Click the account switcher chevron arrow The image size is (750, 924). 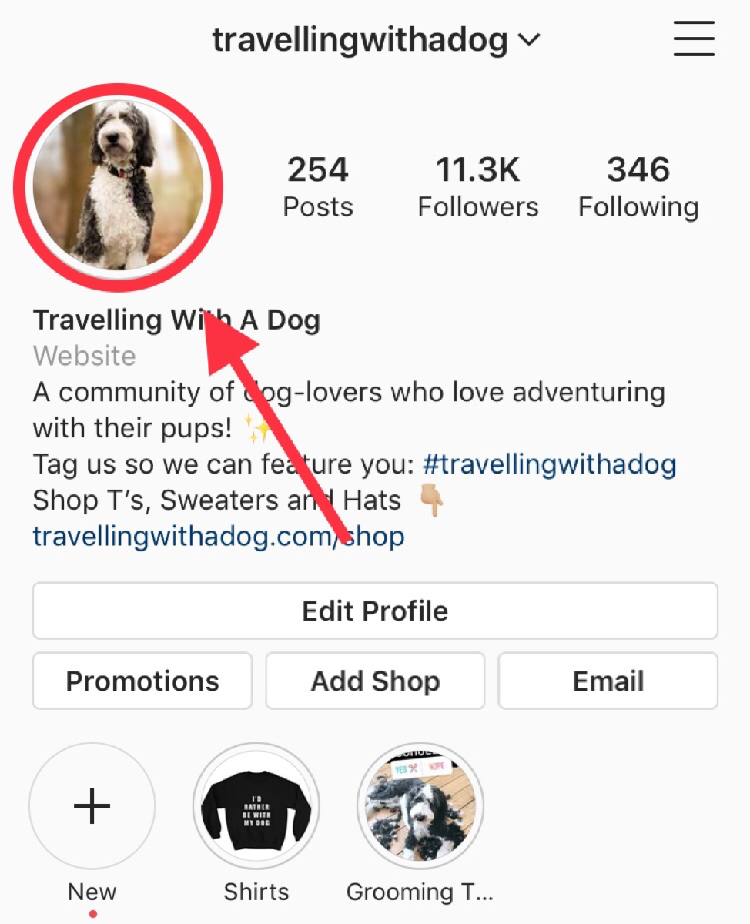[x=530, y=40]
